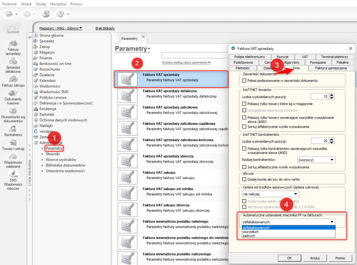The image size is (357, 265).
Task: Click icon of Faktura VAT zakupu
Action: (127, 177)
